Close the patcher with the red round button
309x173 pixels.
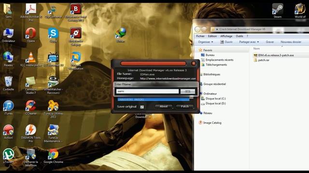click(x=194, y=63)
